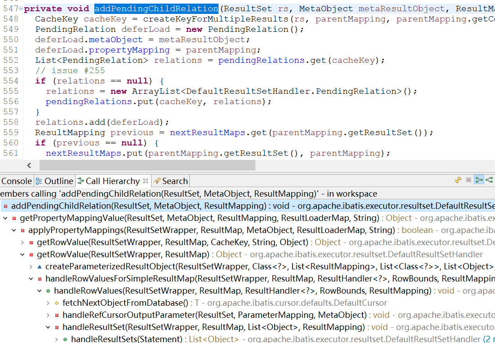Viewport: 495px width, 343px height.
Task: Click the protected method icon of fetchNextObjectFromDatabase
Action: point(57,303)
